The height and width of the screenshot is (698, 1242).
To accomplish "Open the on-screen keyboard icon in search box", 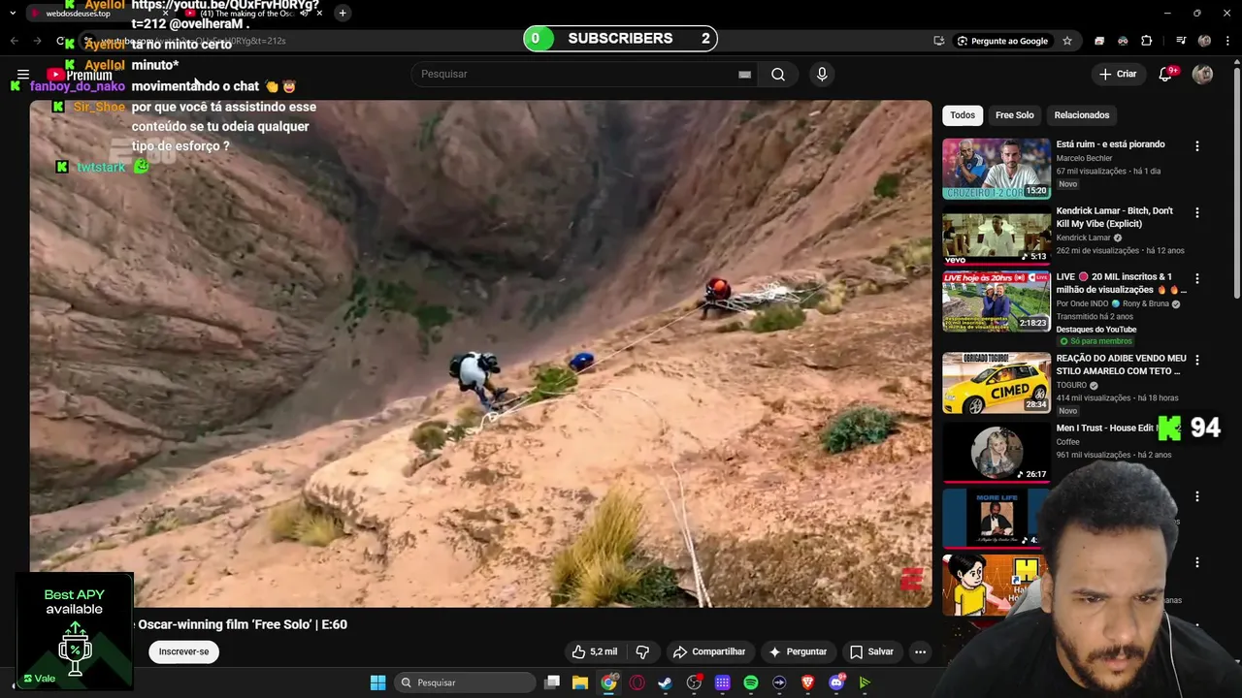I will (x=744, y=75).
